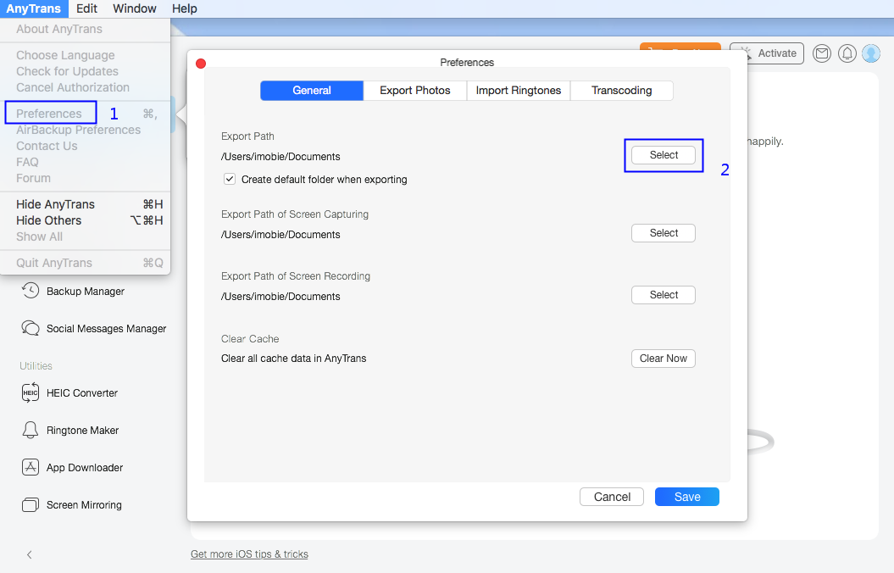Open the AnyTrans menu in menu bar

pyautogui.click(x=34, y=8)
